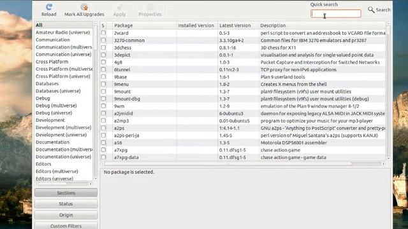Sort by the Description column header
Image resolution: width=408 pixels, height=229 pixels.
tap(322, 25)
